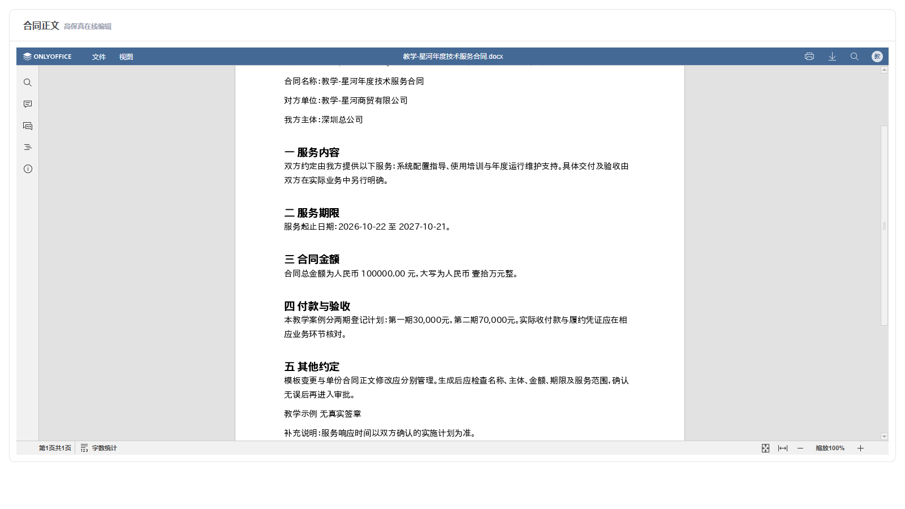Click scrollbar up arrow
905x509 pixels.
(x=884, y=70)
